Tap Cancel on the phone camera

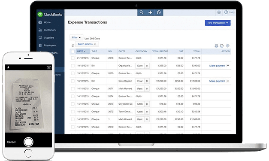[11, 142]
